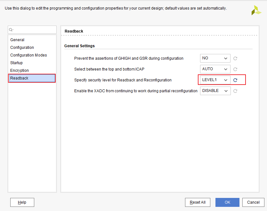Open the XADC DISABLE dropdown
This screenshot has width=267, height=211.
point(215,91)
